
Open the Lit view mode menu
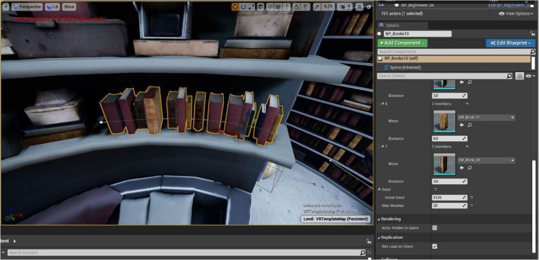pos(52,7)
